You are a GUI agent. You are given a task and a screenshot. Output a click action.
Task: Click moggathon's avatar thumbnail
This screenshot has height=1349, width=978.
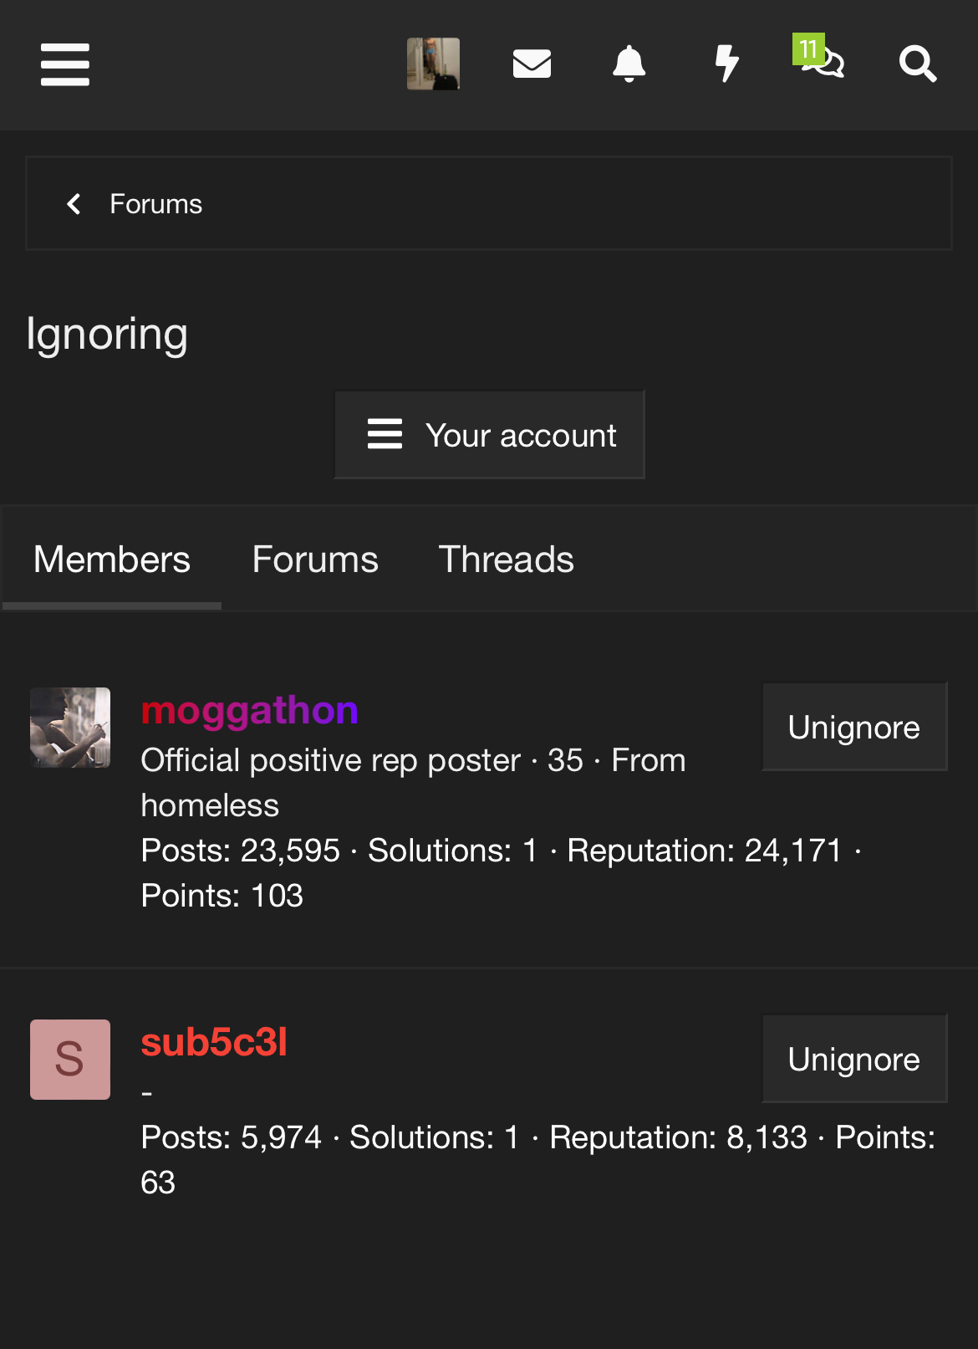(70, 728)
